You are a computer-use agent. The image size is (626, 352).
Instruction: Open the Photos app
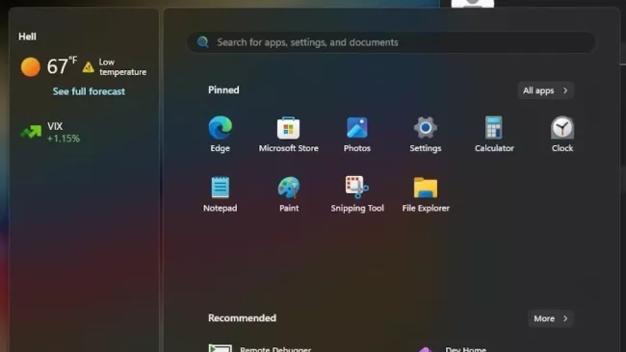(357, 134)
